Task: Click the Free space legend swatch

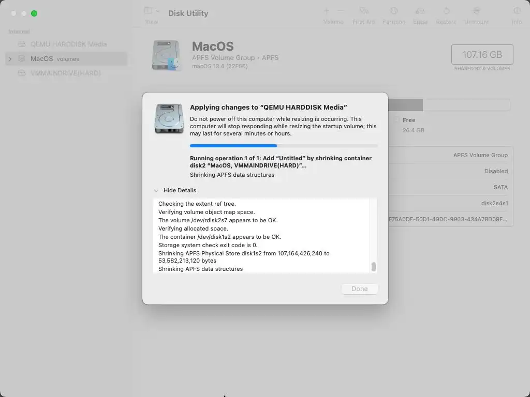Action: (x=397, y=120)
